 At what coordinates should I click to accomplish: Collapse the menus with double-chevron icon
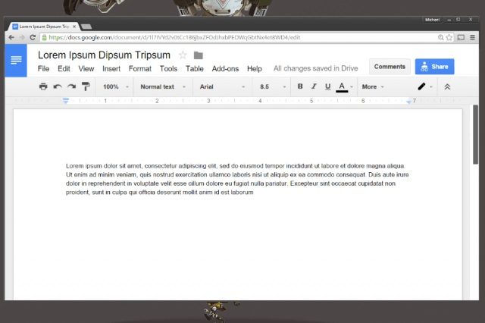click(447, 87)
